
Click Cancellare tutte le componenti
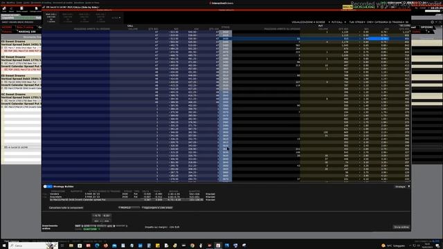click(66, 207)
